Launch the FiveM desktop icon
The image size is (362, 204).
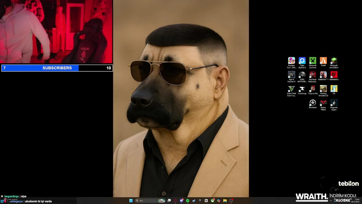323,62
